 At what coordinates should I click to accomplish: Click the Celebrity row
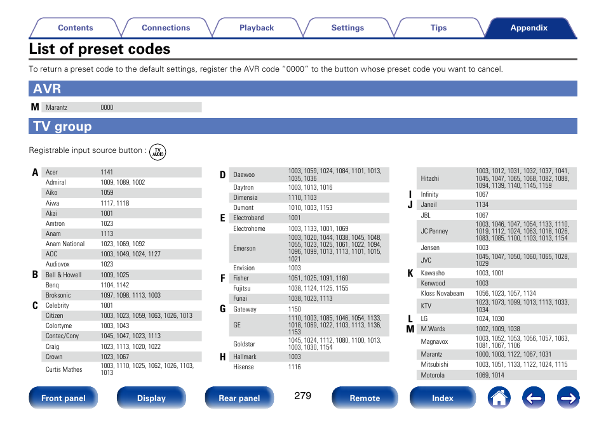(121, 305)
